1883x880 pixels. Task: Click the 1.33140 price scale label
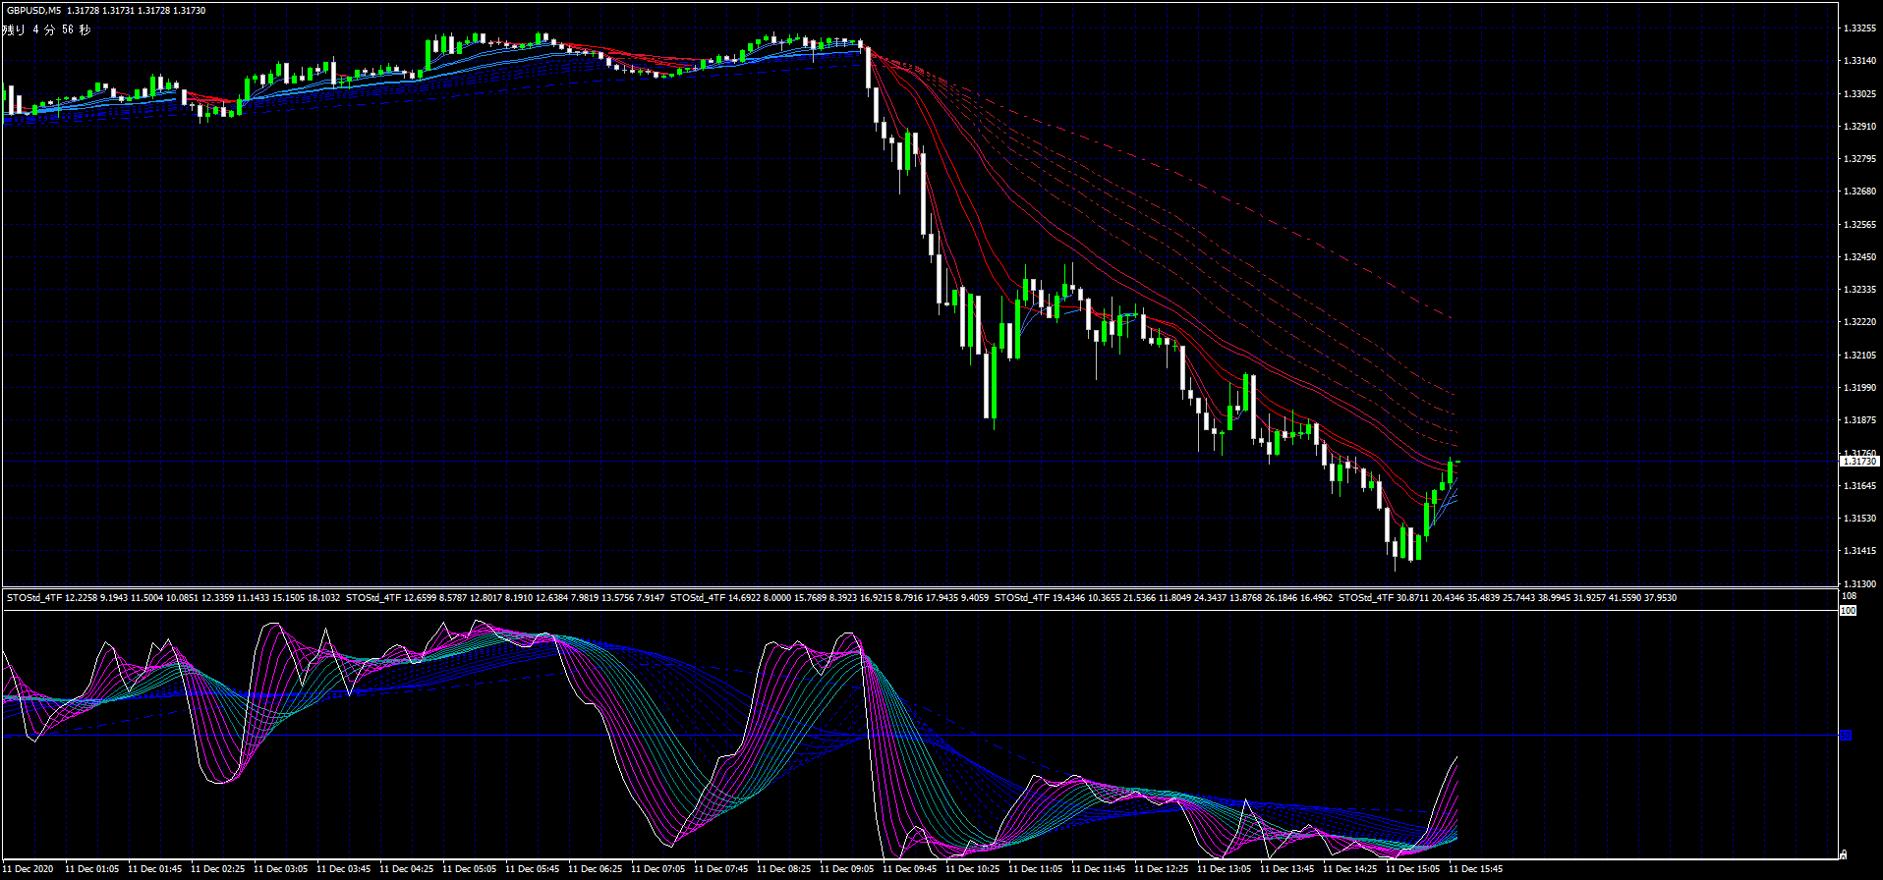coord(1858,61)
